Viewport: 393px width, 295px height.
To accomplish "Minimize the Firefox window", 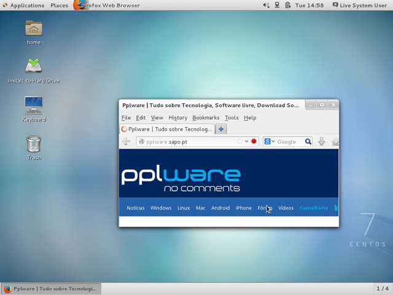I will click(311, 105).
